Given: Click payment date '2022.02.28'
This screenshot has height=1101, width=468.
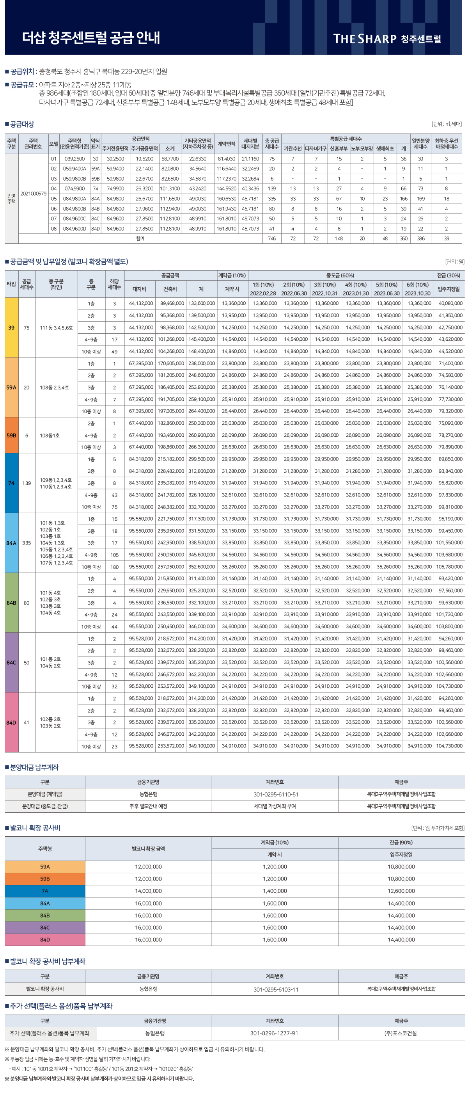Looking at the screenshot, I should (x=263, y=293).
